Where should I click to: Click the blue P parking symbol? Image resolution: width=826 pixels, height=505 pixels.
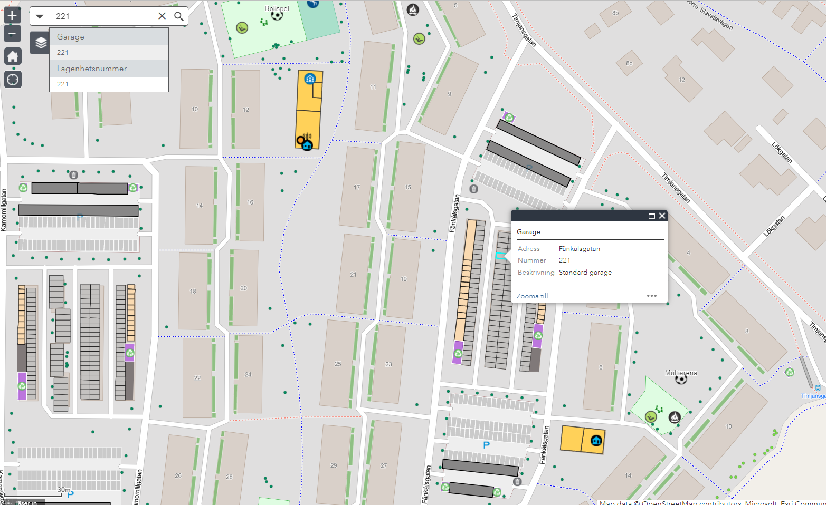[x=486, y=445]
